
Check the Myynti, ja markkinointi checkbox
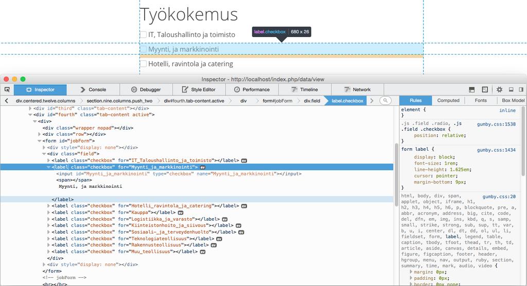(144, 49)
